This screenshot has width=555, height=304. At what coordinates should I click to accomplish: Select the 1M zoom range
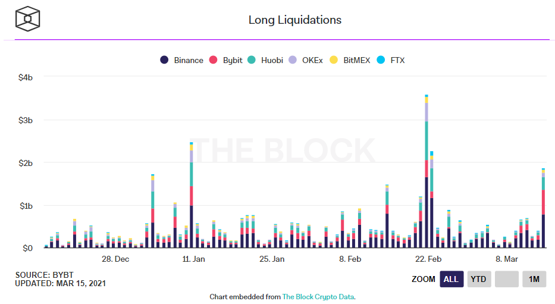pos(534,279)
